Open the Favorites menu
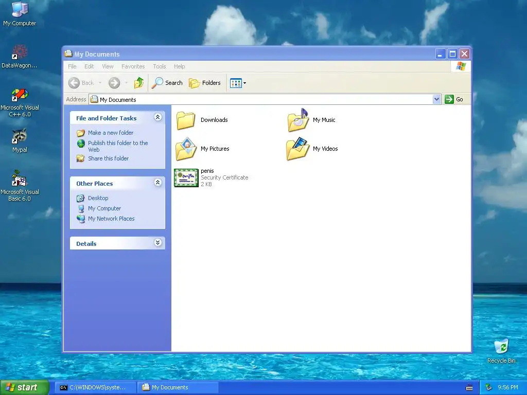This screenshot has width=527, height=395. pyautogui.click(x=133, y=66)
